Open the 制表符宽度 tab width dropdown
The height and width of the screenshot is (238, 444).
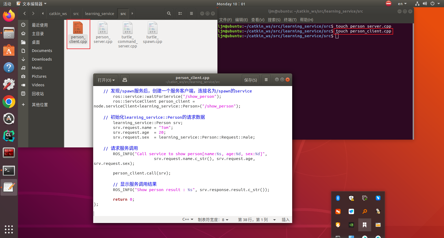[213, 220]
